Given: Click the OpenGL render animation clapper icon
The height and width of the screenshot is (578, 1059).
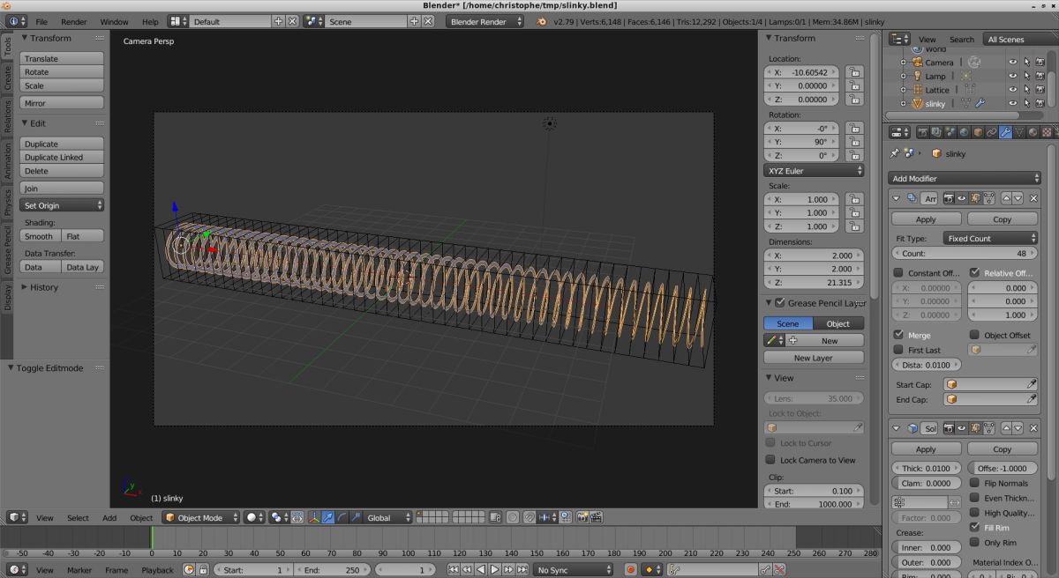Looking at the screenshot, I should click(596, 517).
